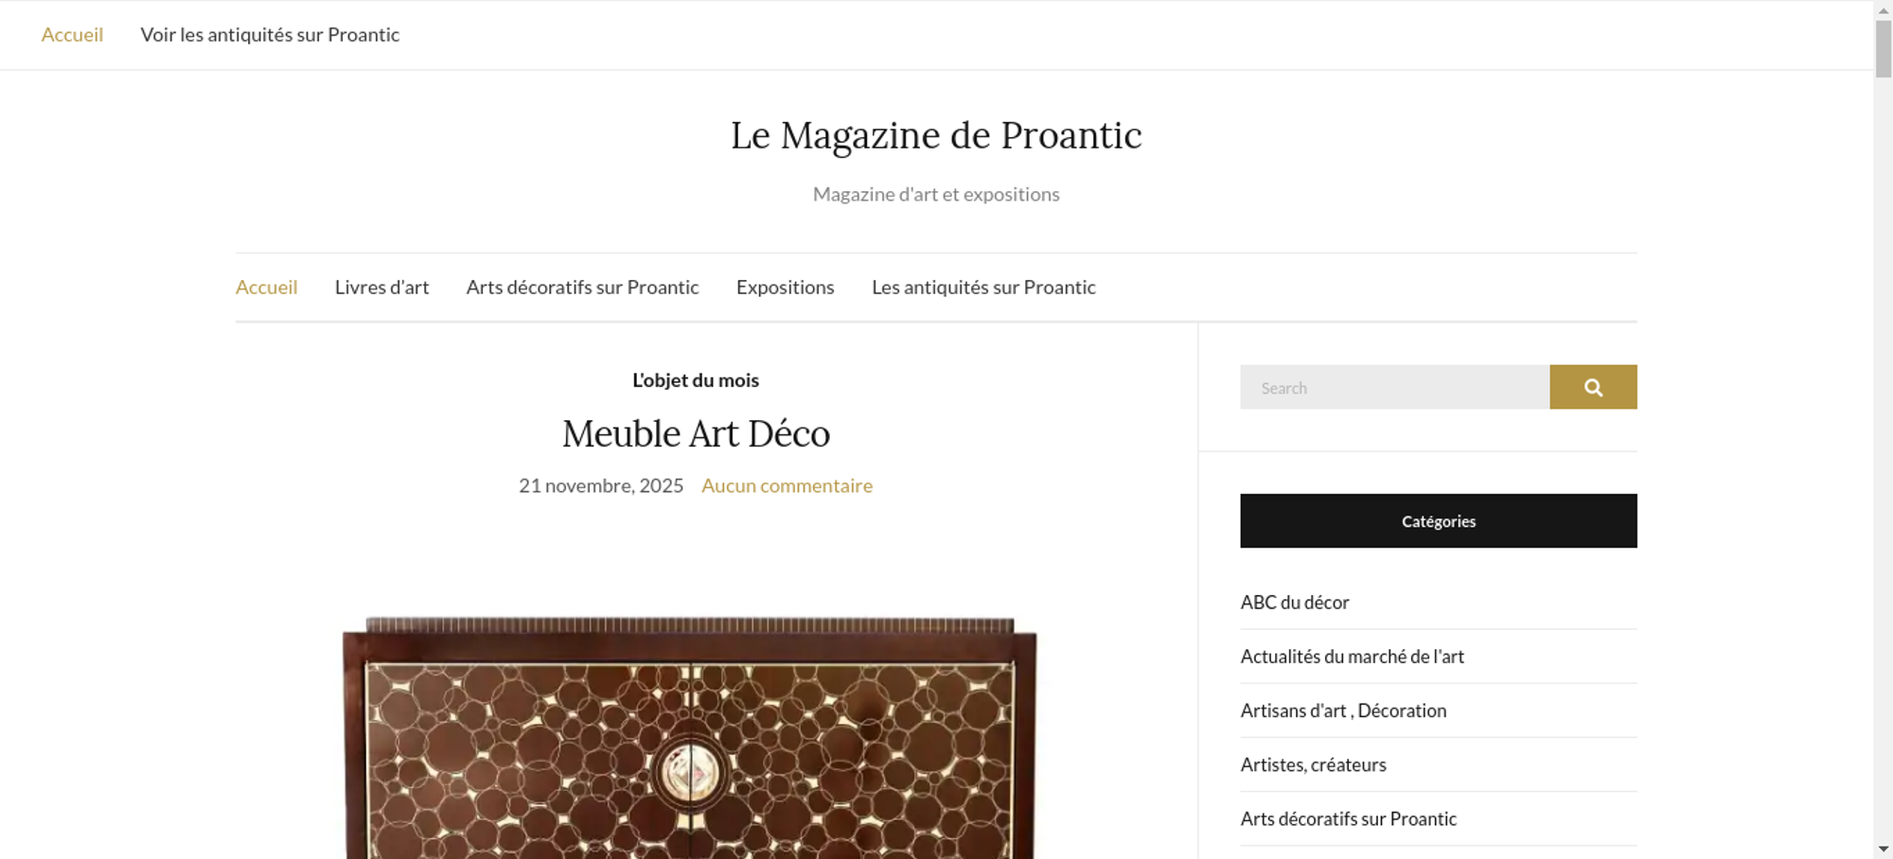Open the Art Déco cabinet image
The width and height of the screenshot is (1893, 859).
(x=690, y=738)
